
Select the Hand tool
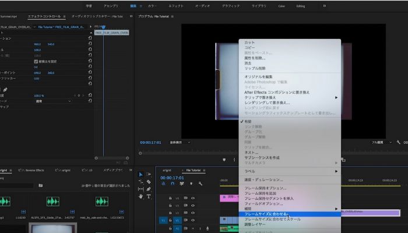[141, 196]
